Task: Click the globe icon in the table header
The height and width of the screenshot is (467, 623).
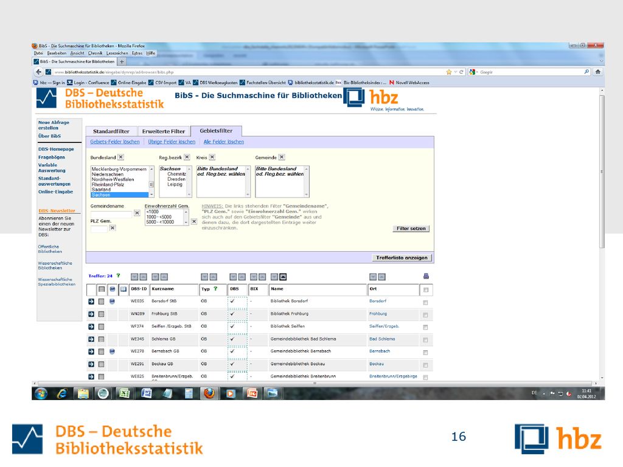Action: click(113, 289)
